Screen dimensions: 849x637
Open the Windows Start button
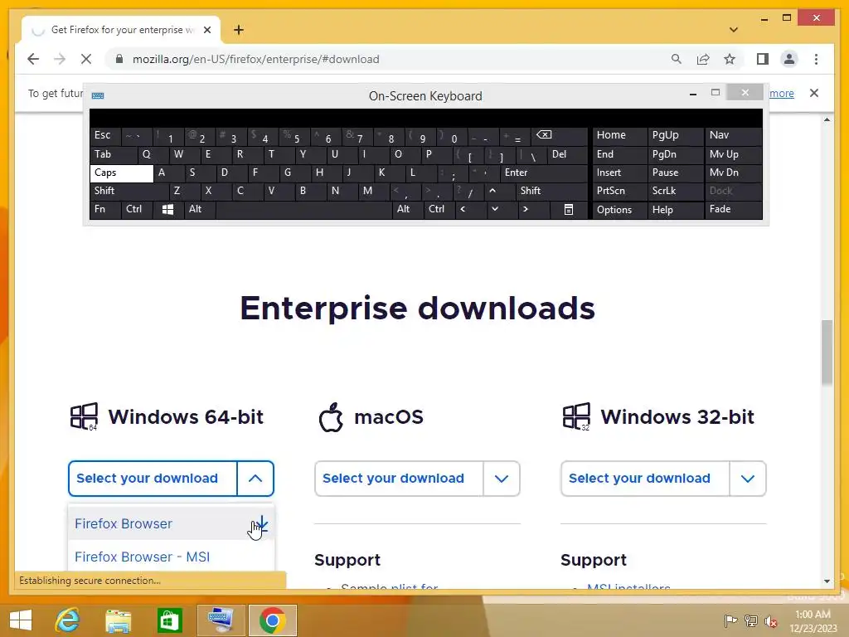(x=21, y=620)
